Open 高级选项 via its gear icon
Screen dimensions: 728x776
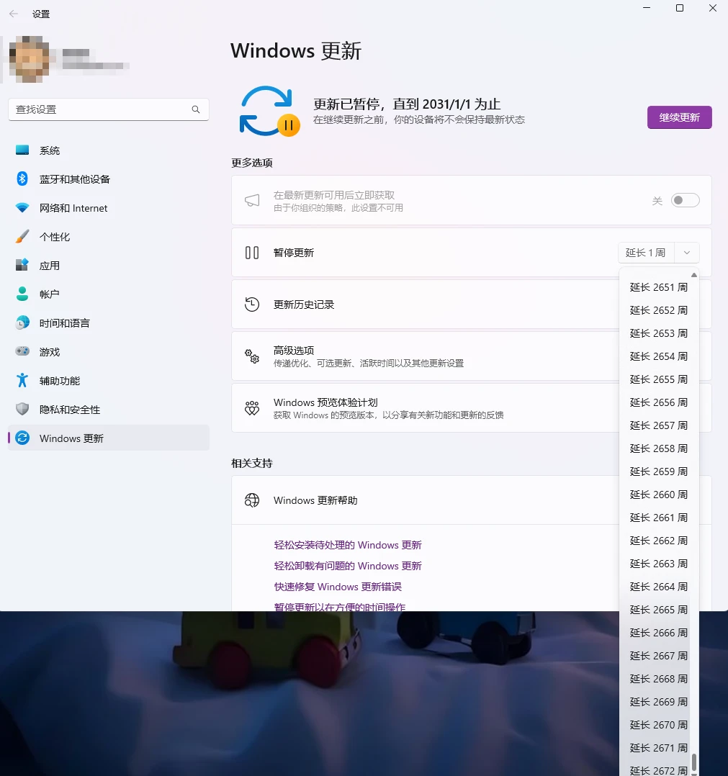click(x=251, y=356)
